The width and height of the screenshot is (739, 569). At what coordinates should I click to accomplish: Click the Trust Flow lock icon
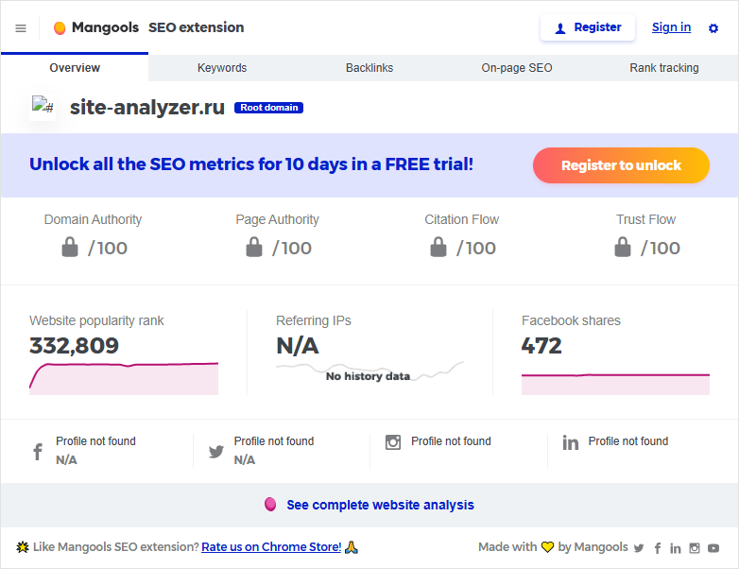coord(623,247)
